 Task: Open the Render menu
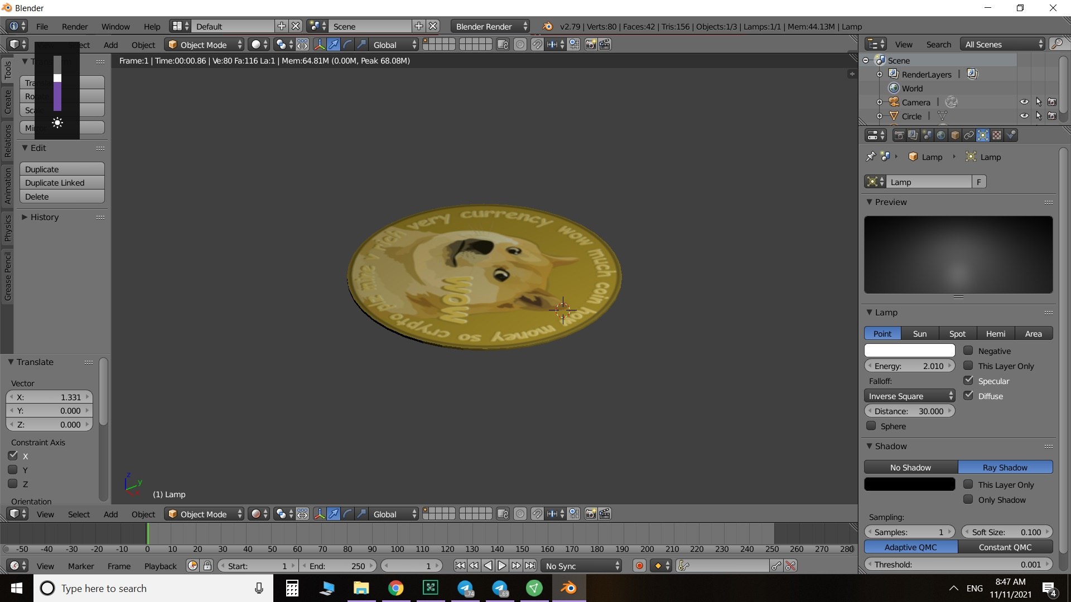click(x=75, y=26)
